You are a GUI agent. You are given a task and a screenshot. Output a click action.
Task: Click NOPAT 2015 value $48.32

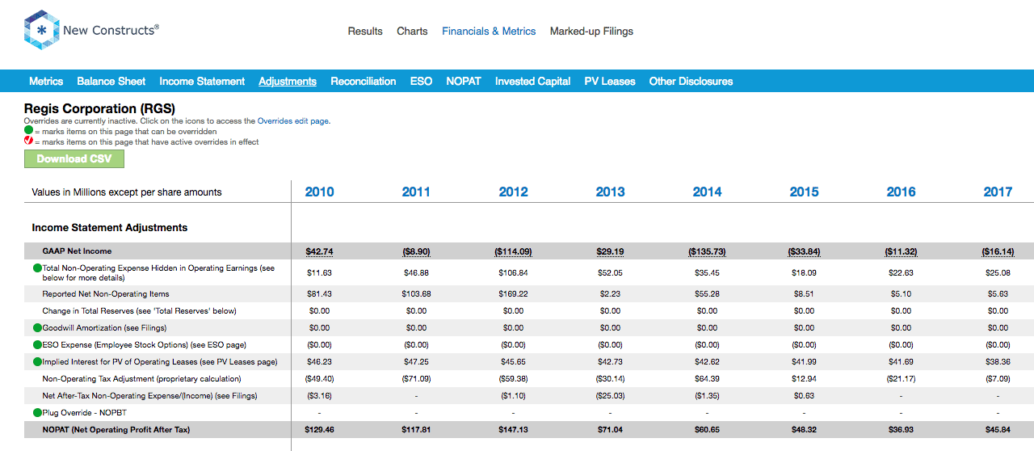click(x=805, y=430)
